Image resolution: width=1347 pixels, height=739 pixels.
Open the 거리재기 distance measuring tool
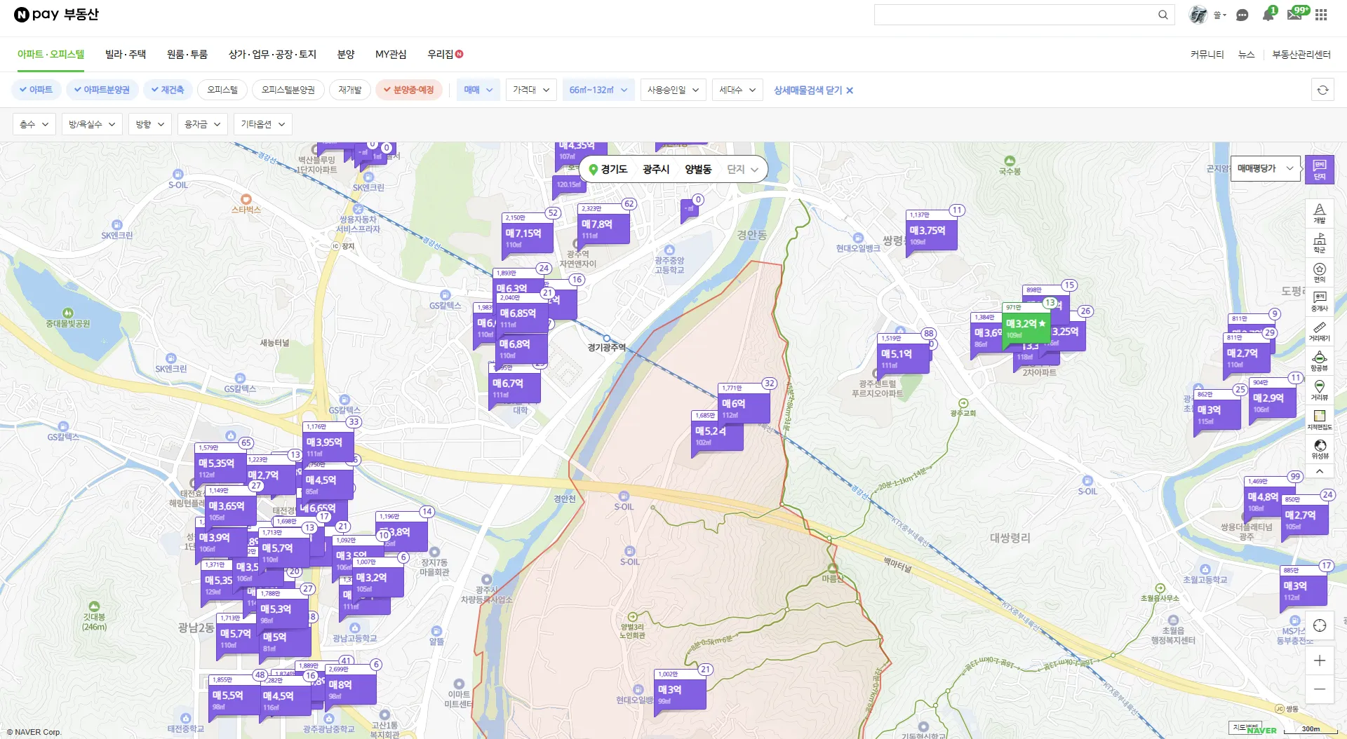(1319, 332)
